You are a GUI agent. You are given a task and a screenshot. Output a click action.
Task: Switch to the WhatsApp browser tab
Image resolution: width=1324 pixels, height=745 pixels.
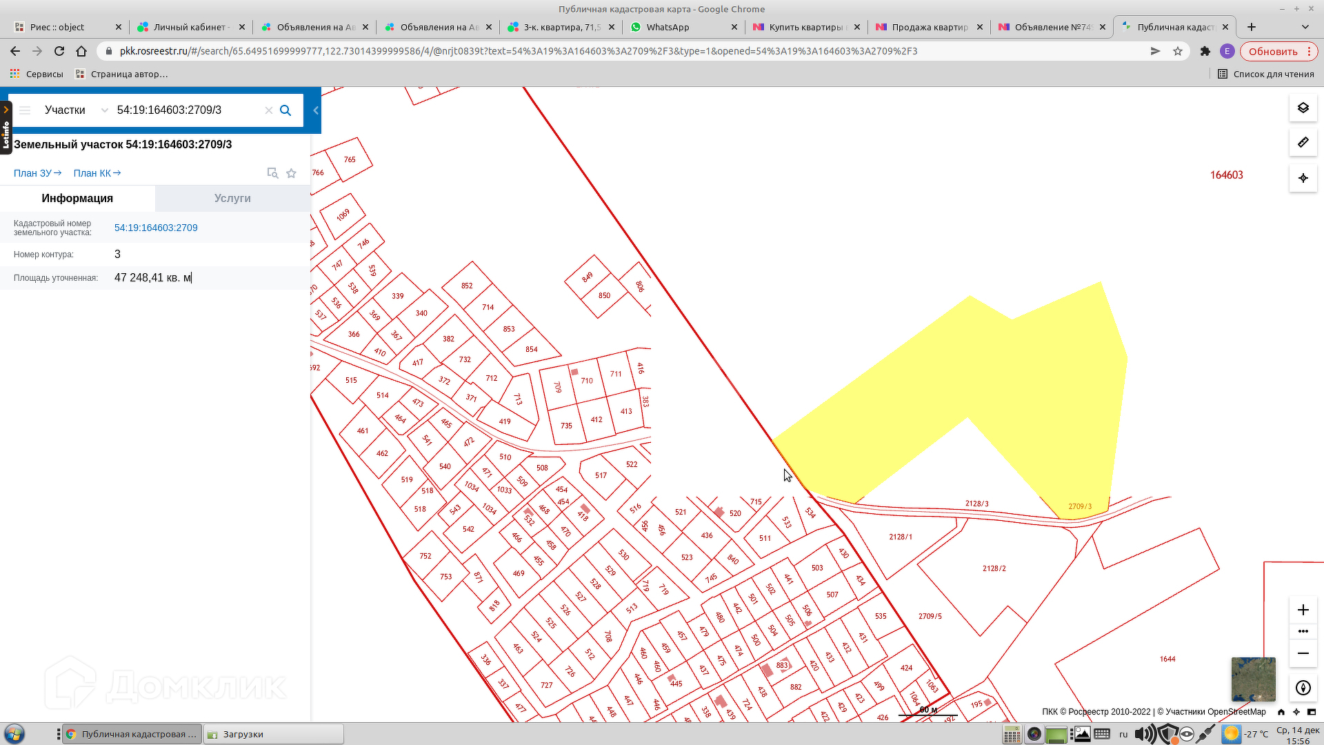click(x=667, y=27)
